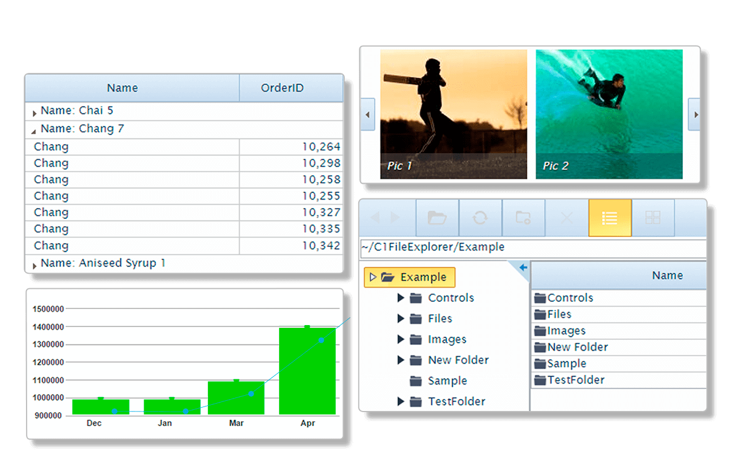The width and height of the screenshot is (729, 476).
Task: Sort grid by OrderID column header
Action: click(x=291, y=88)
